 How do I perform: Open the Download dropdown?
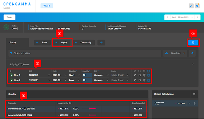(x=175, y=53)
